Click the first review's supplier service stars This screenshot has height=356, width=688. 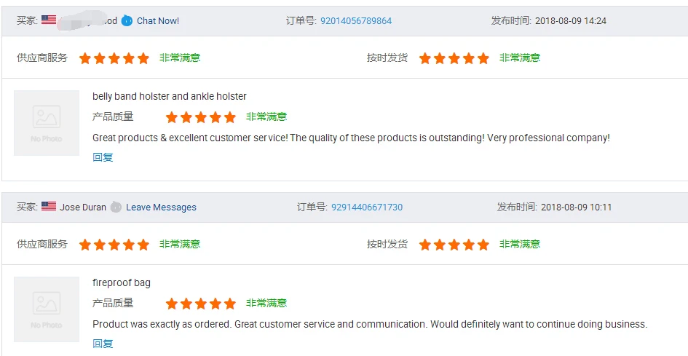coord(114,58)
